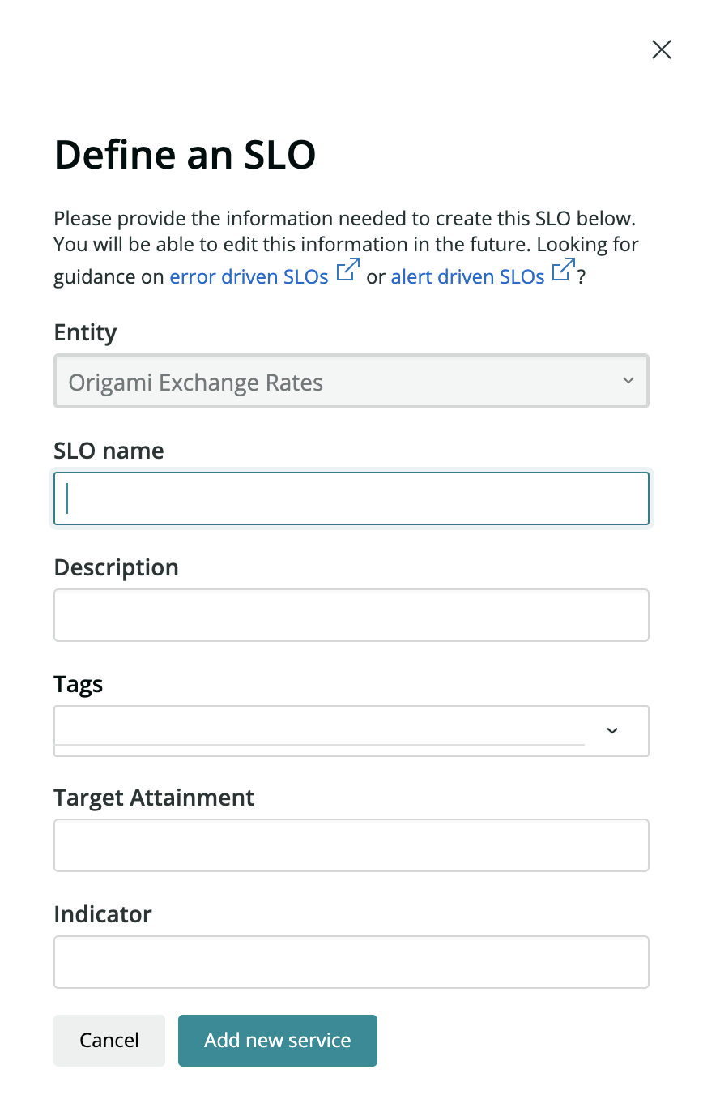Click inside the Tags combo box
Image resolution: width=703 pixels, height=1099 pixels.
pos(319,729)
